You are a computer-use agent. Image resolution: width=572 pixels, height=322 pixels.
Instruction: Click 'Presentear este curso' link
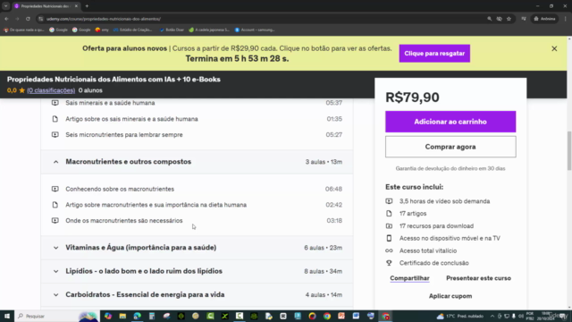[x=479, y=278]
